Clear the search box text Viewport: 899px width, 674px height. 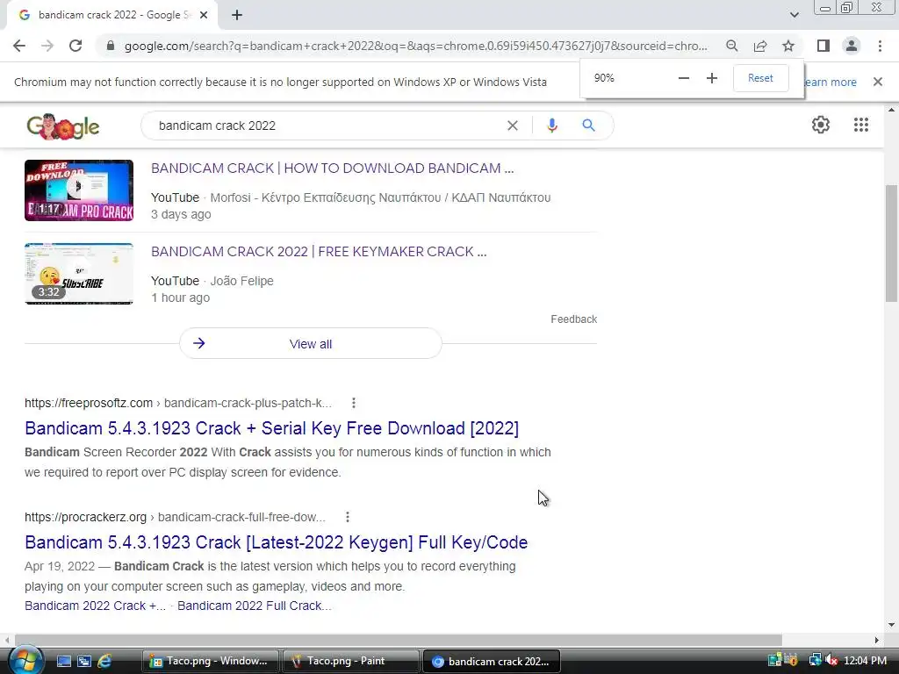point(513,125)
